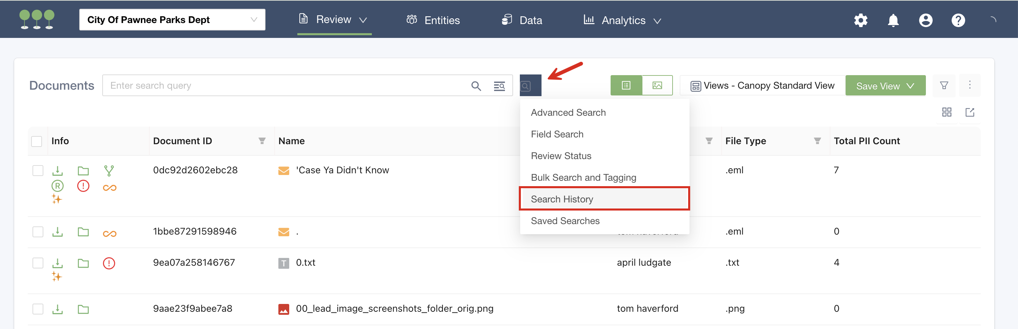The image size is (1018, 329).
Task: Click the filter funnel icon beside Save View
Action: [x=944, y=85]
